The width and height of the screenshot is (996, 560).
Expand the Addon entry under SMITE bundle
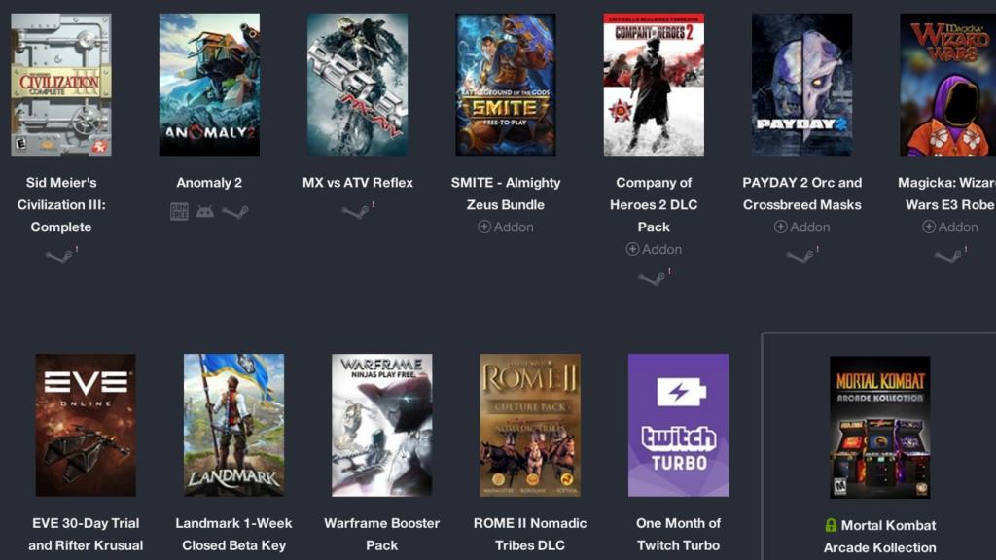point(506,227)
